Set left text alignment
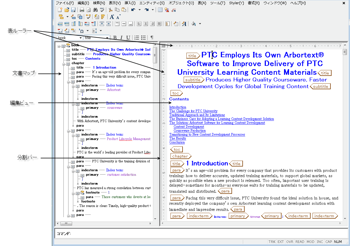 [x=139, y=24]
